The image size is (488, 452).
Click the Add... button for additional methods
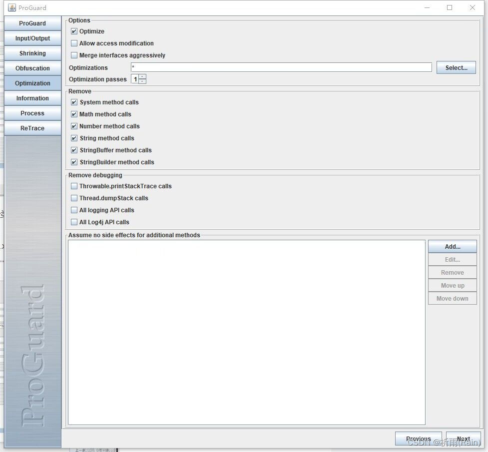pyautogui.click(x=452, y=247)
